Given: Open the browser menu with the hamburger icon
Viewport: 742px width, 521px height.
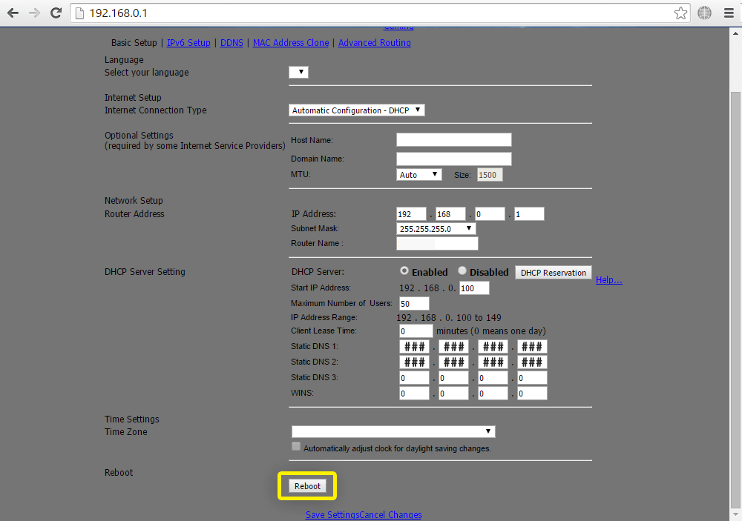Looking at the screenshot, I should (728, 13).
